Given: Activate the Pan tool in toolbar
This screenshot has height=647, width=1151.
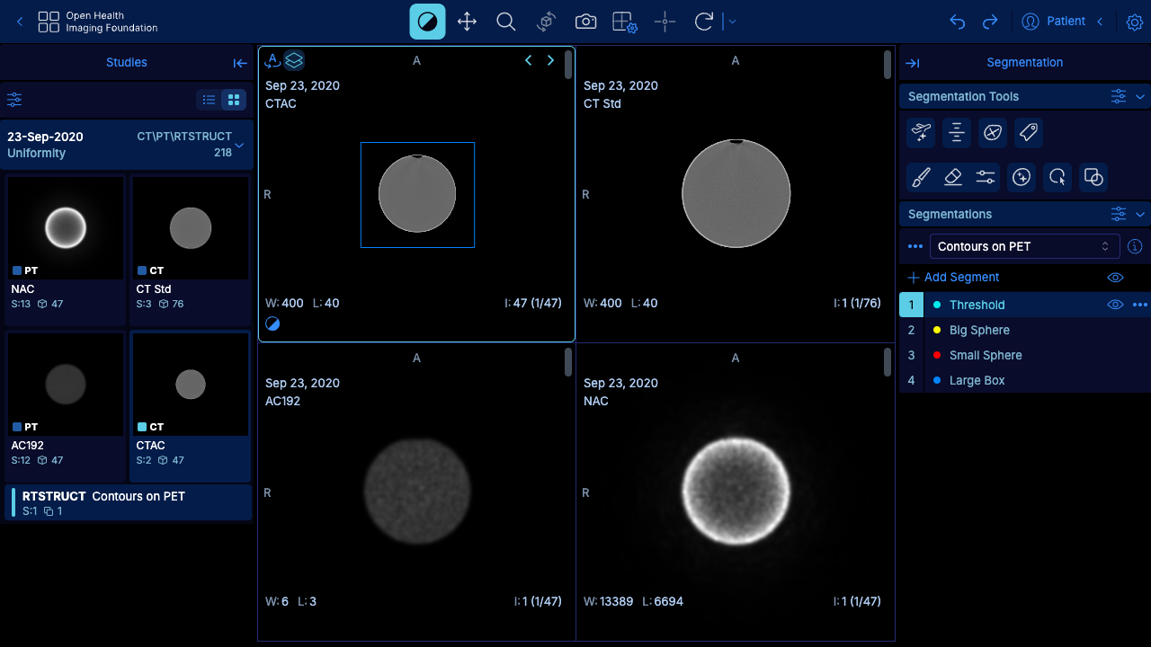Looking at the screenshot, I should click(x=467, y=22).
